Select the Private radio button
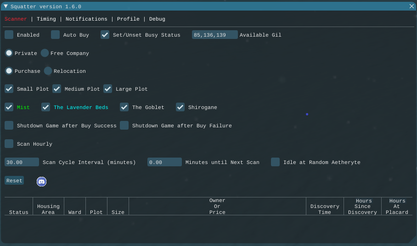The width and height of the screenshot is (417, 246). pos(9,53)
